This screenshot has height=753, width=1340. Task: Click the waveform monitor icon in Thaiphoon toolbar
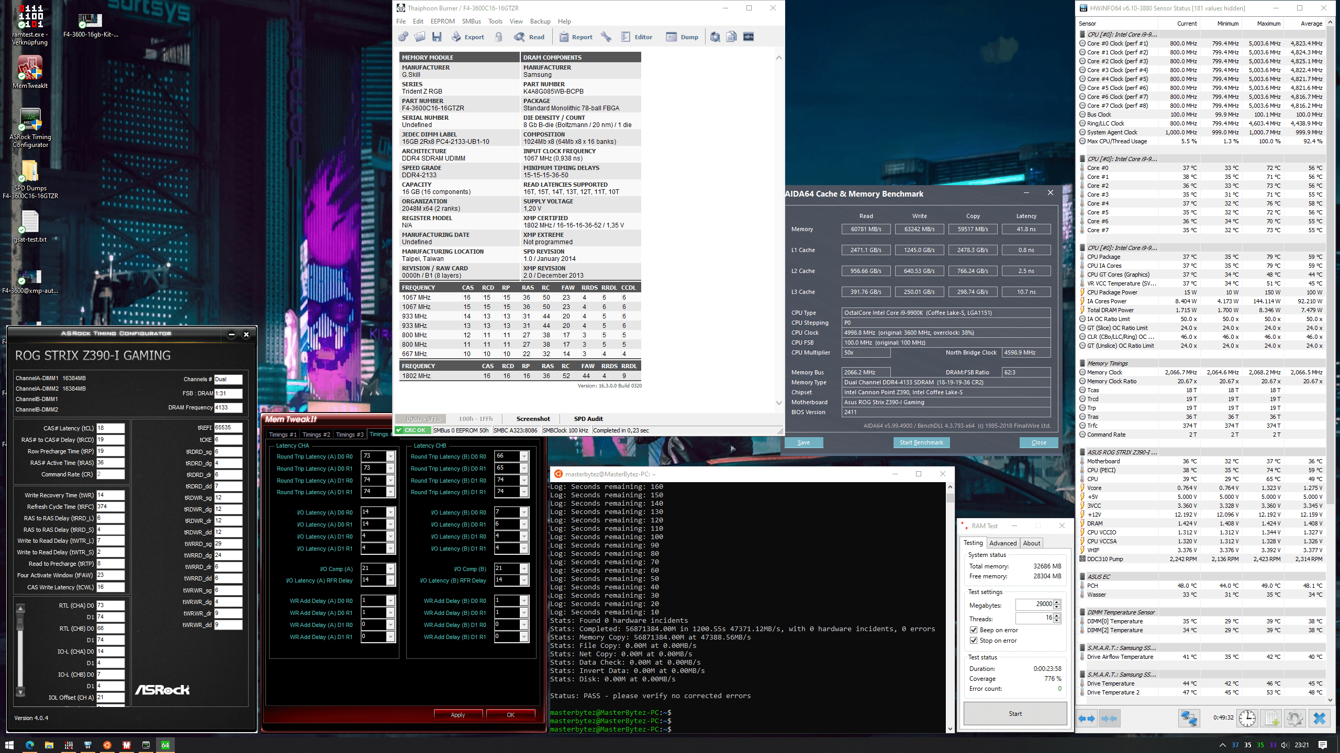pyautogui.click(x=749, y=37)
